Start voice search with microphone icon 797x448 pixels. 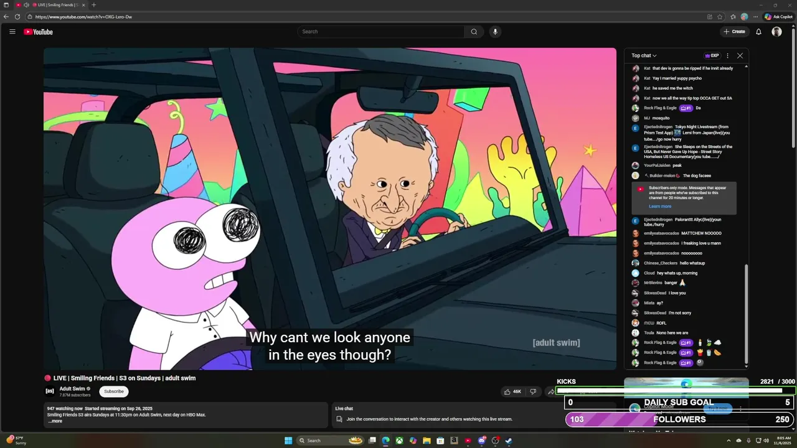pos(495,32)
